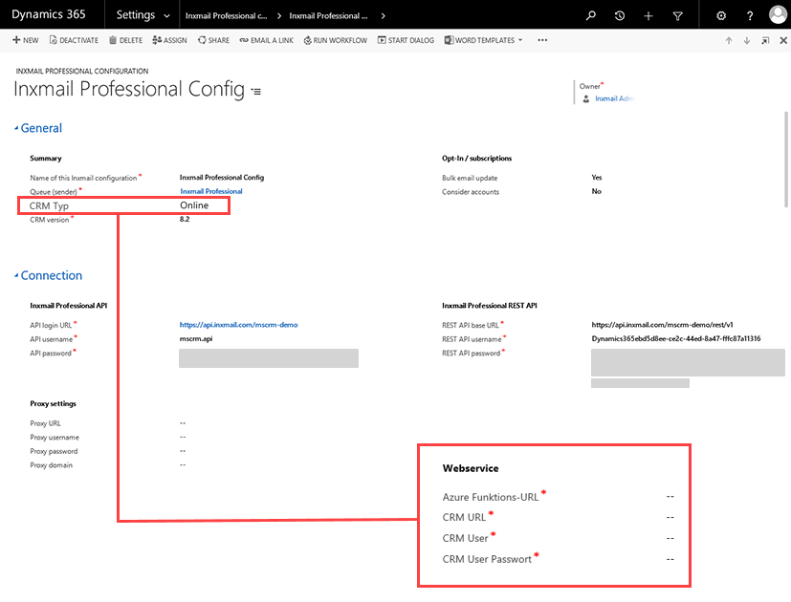
Task: Click the API password field
Action: (x=269, y=358)
